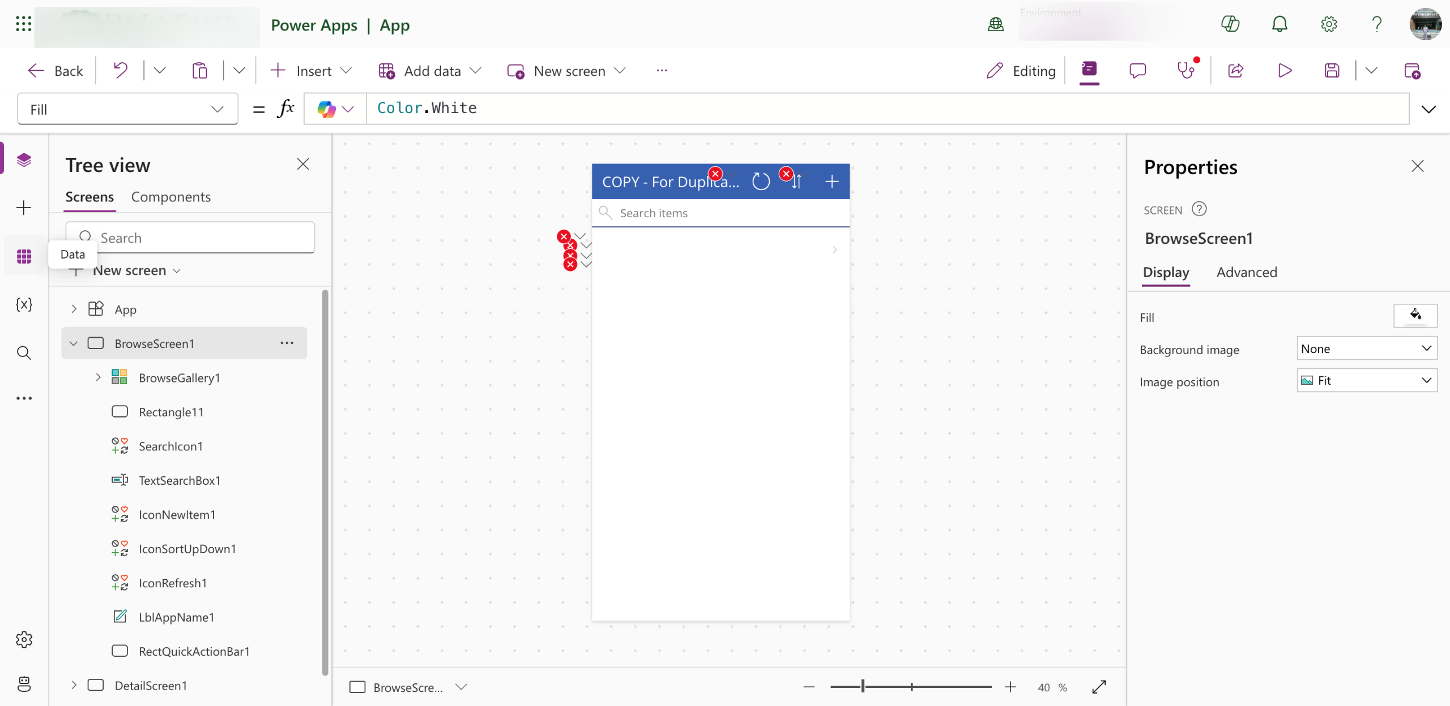Open the Virtual agent icon in sidebar
This screenshot has width=1450, height=706.
24,684
